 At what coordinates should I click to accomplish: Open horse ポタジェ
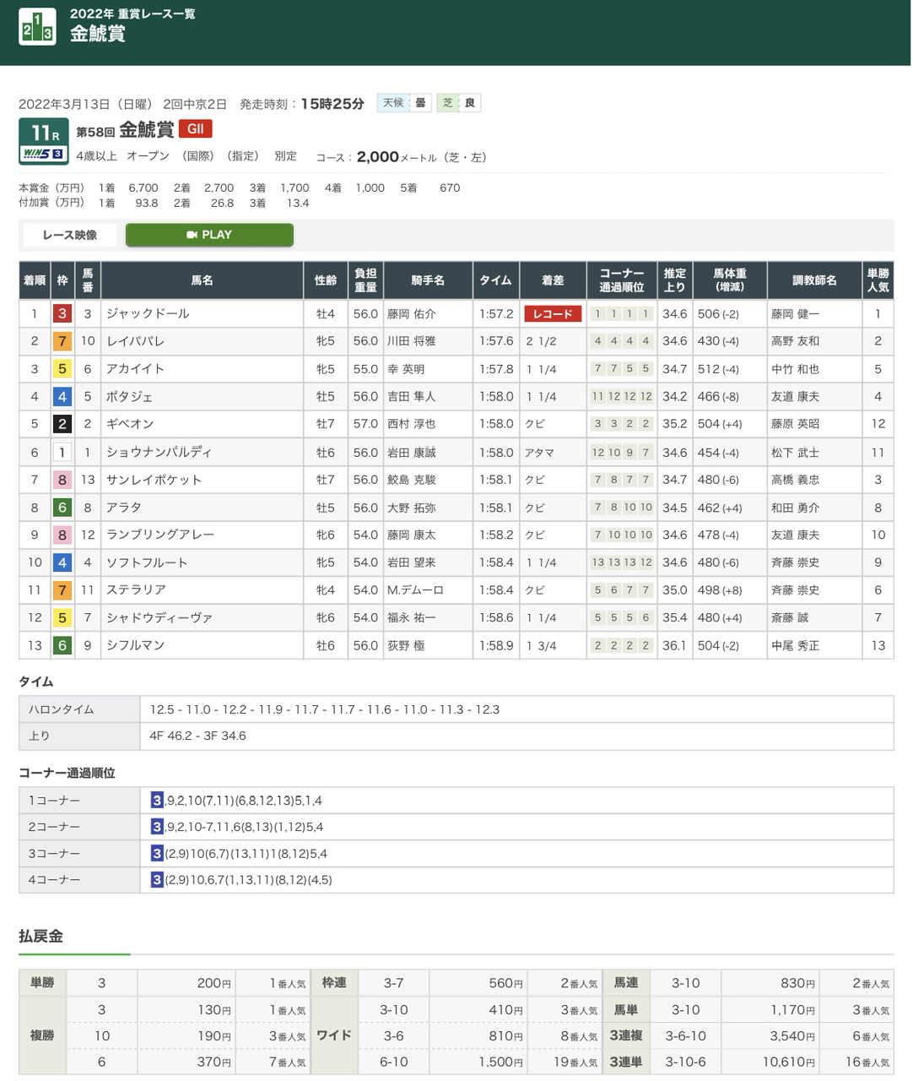point(129,396)
